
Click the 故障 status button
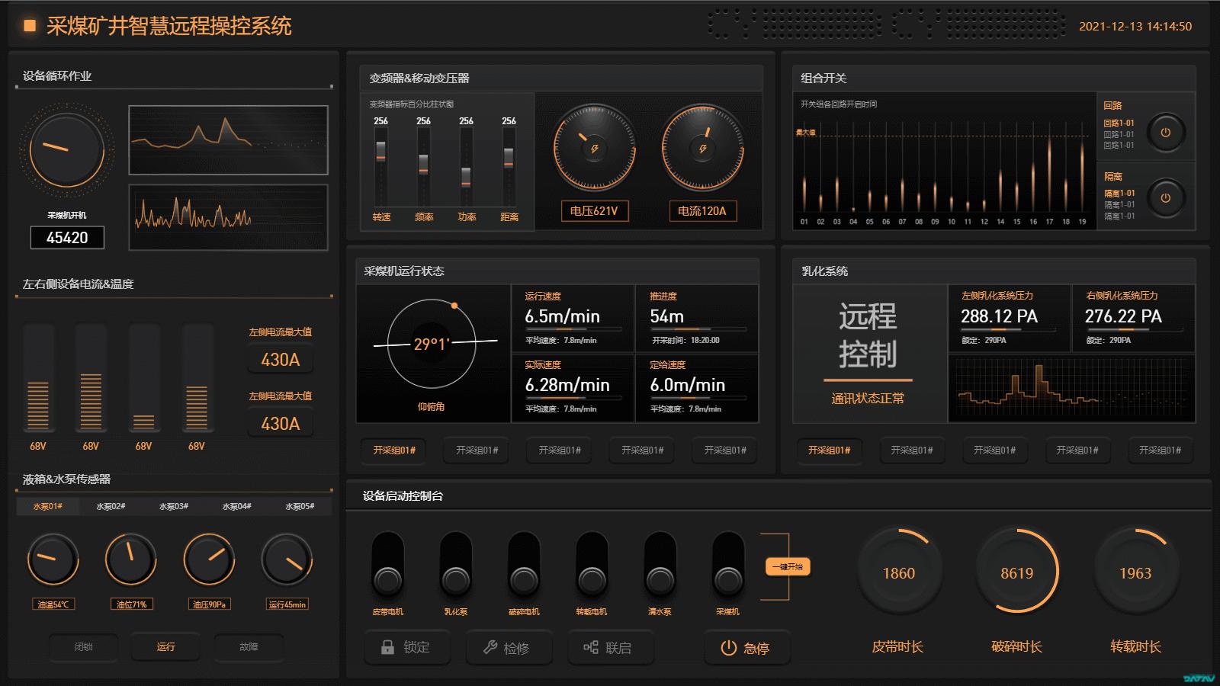249,646
